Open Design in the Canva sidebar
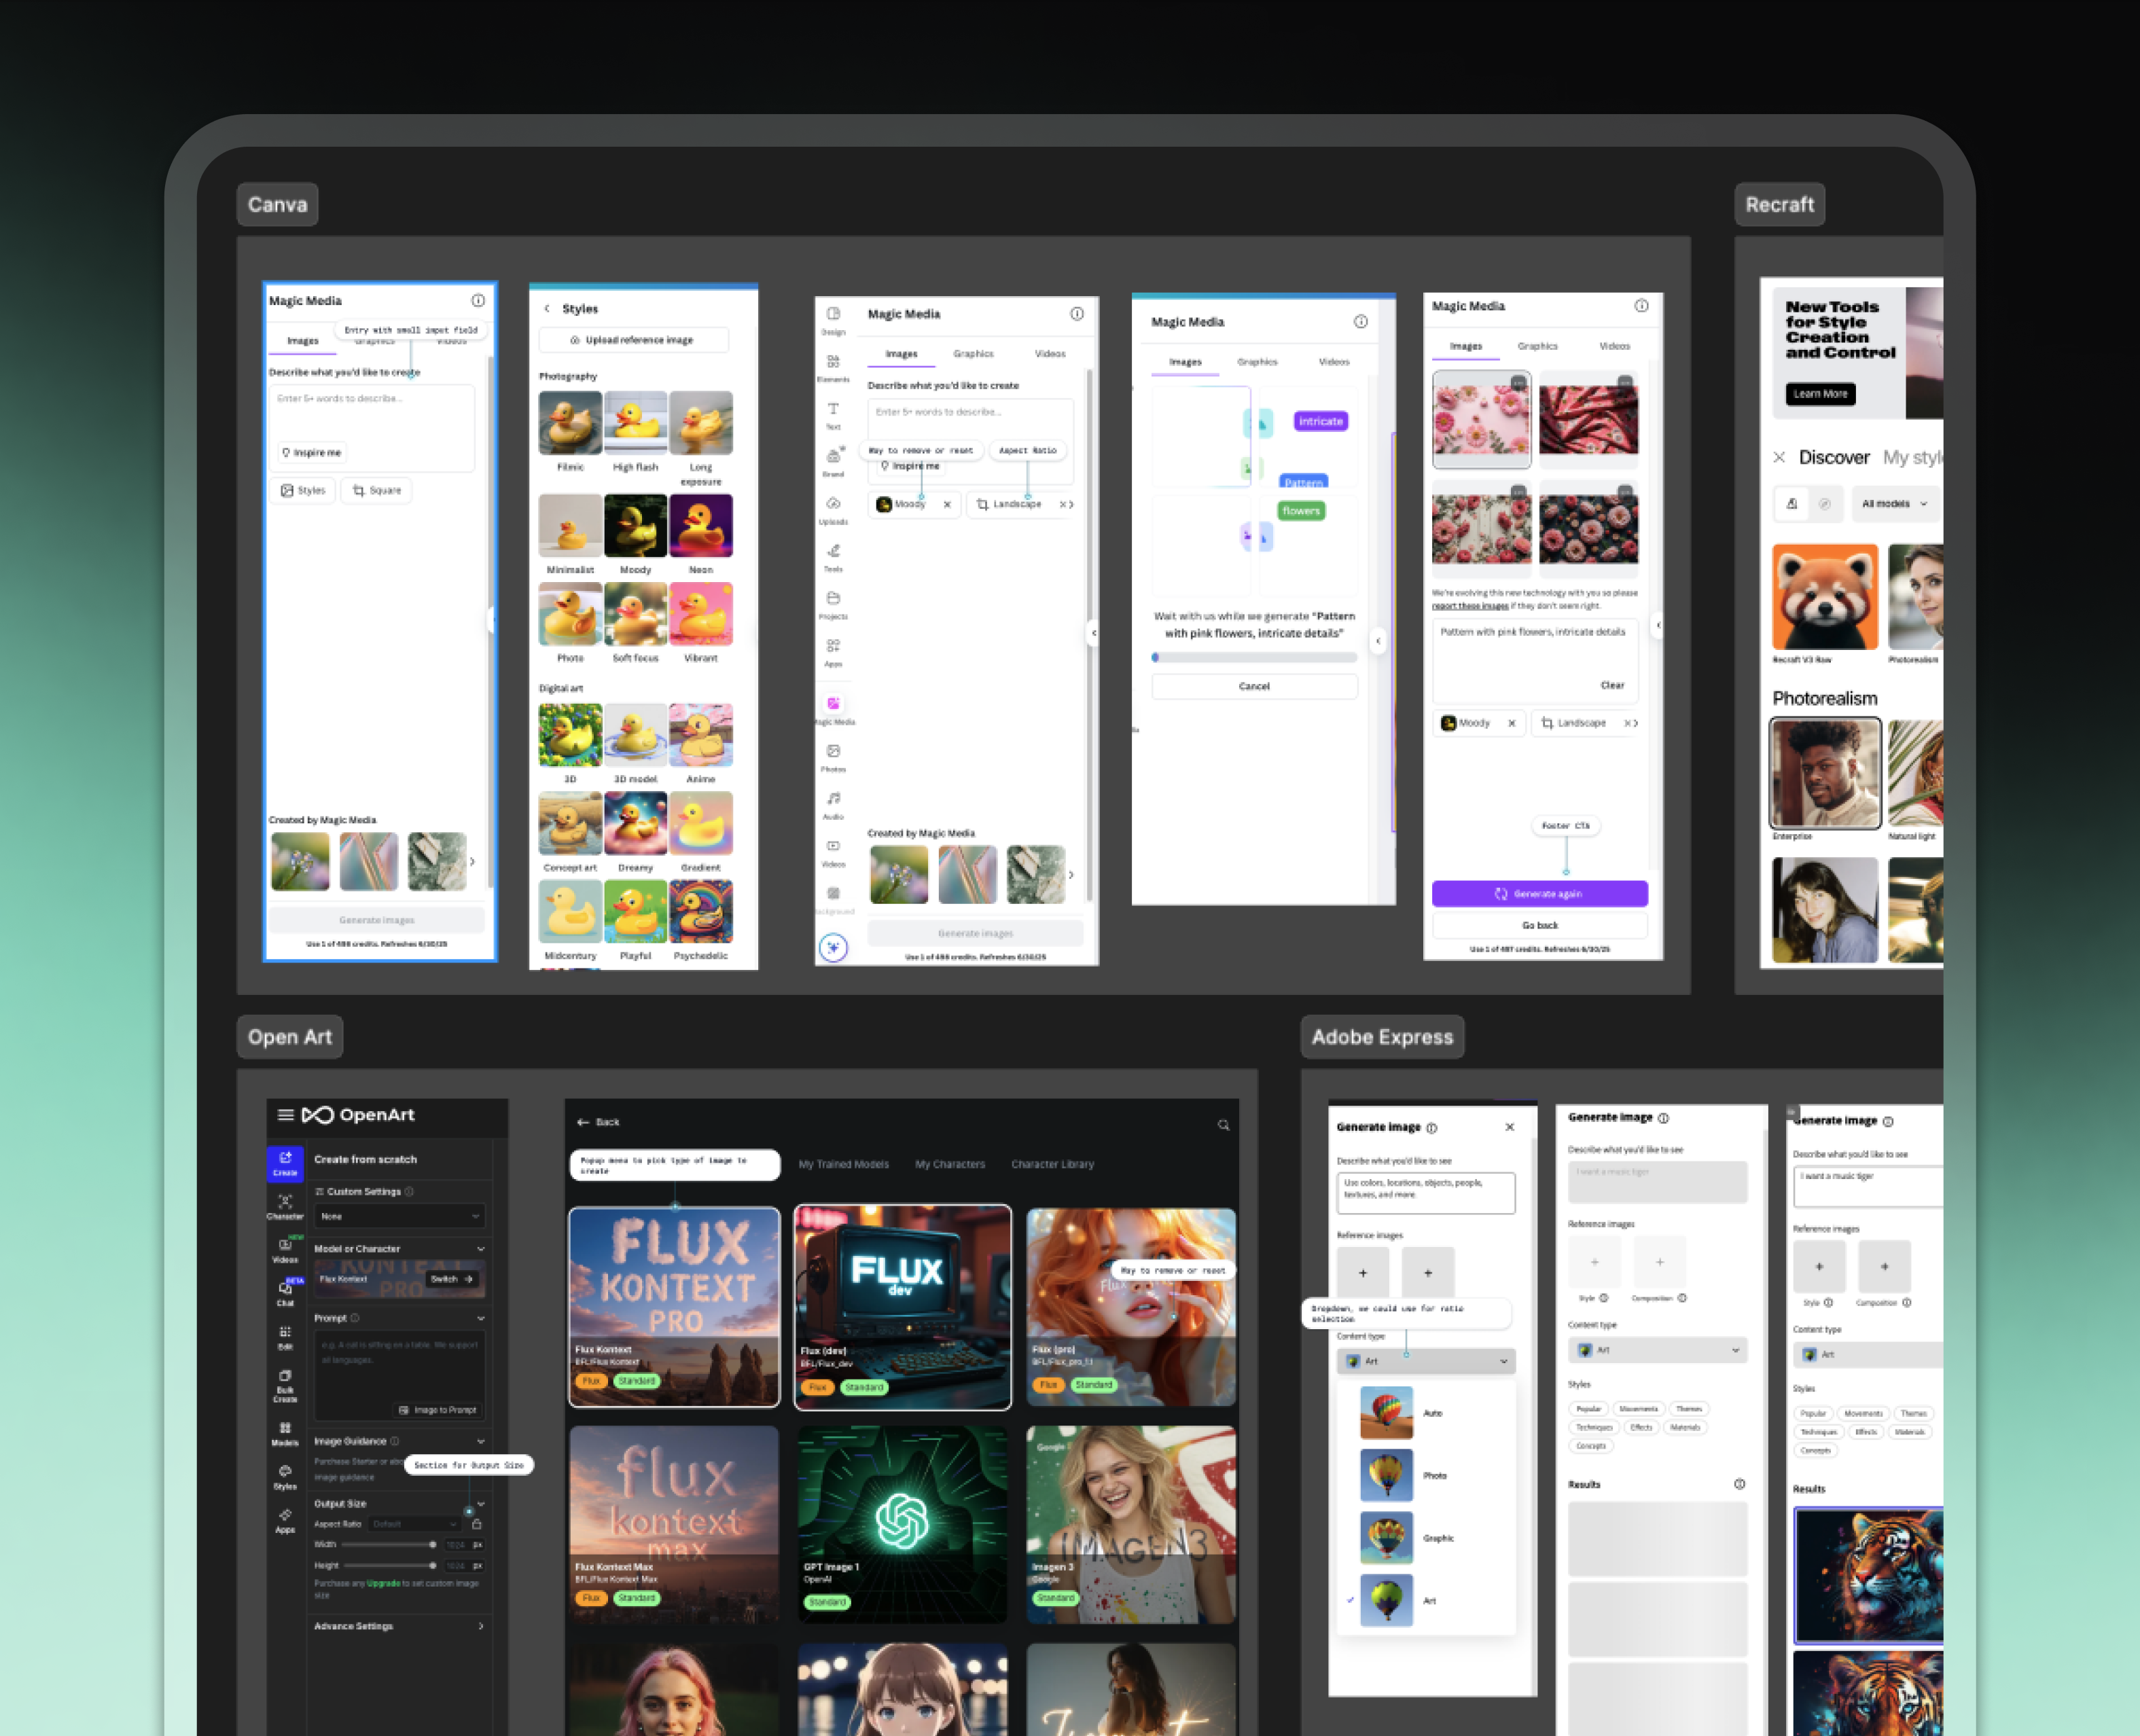 click(x=833, y=320)
